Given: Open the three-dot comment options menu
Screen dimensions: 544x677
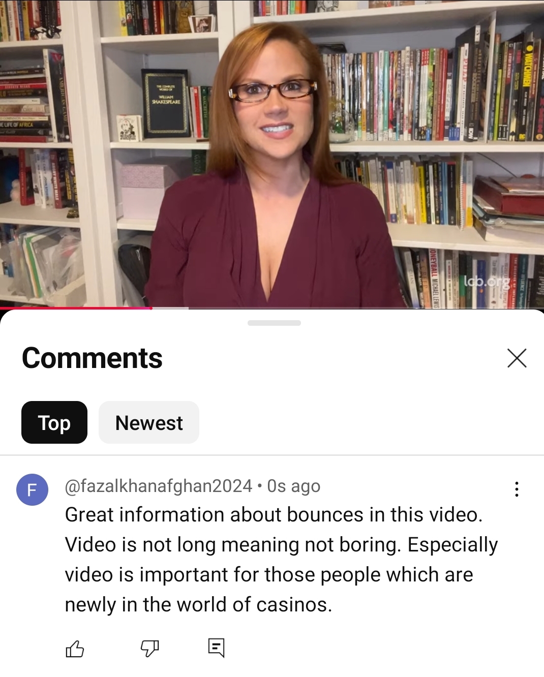Looking at the screenshot, I should 517,489.
